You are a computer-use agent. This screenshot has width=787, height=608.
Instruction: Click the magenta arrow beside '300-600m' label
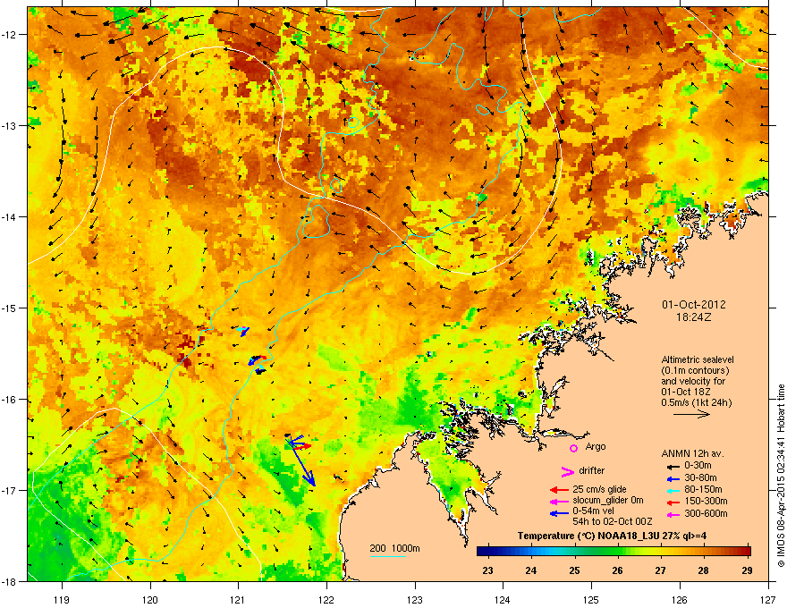pos(673,514)
